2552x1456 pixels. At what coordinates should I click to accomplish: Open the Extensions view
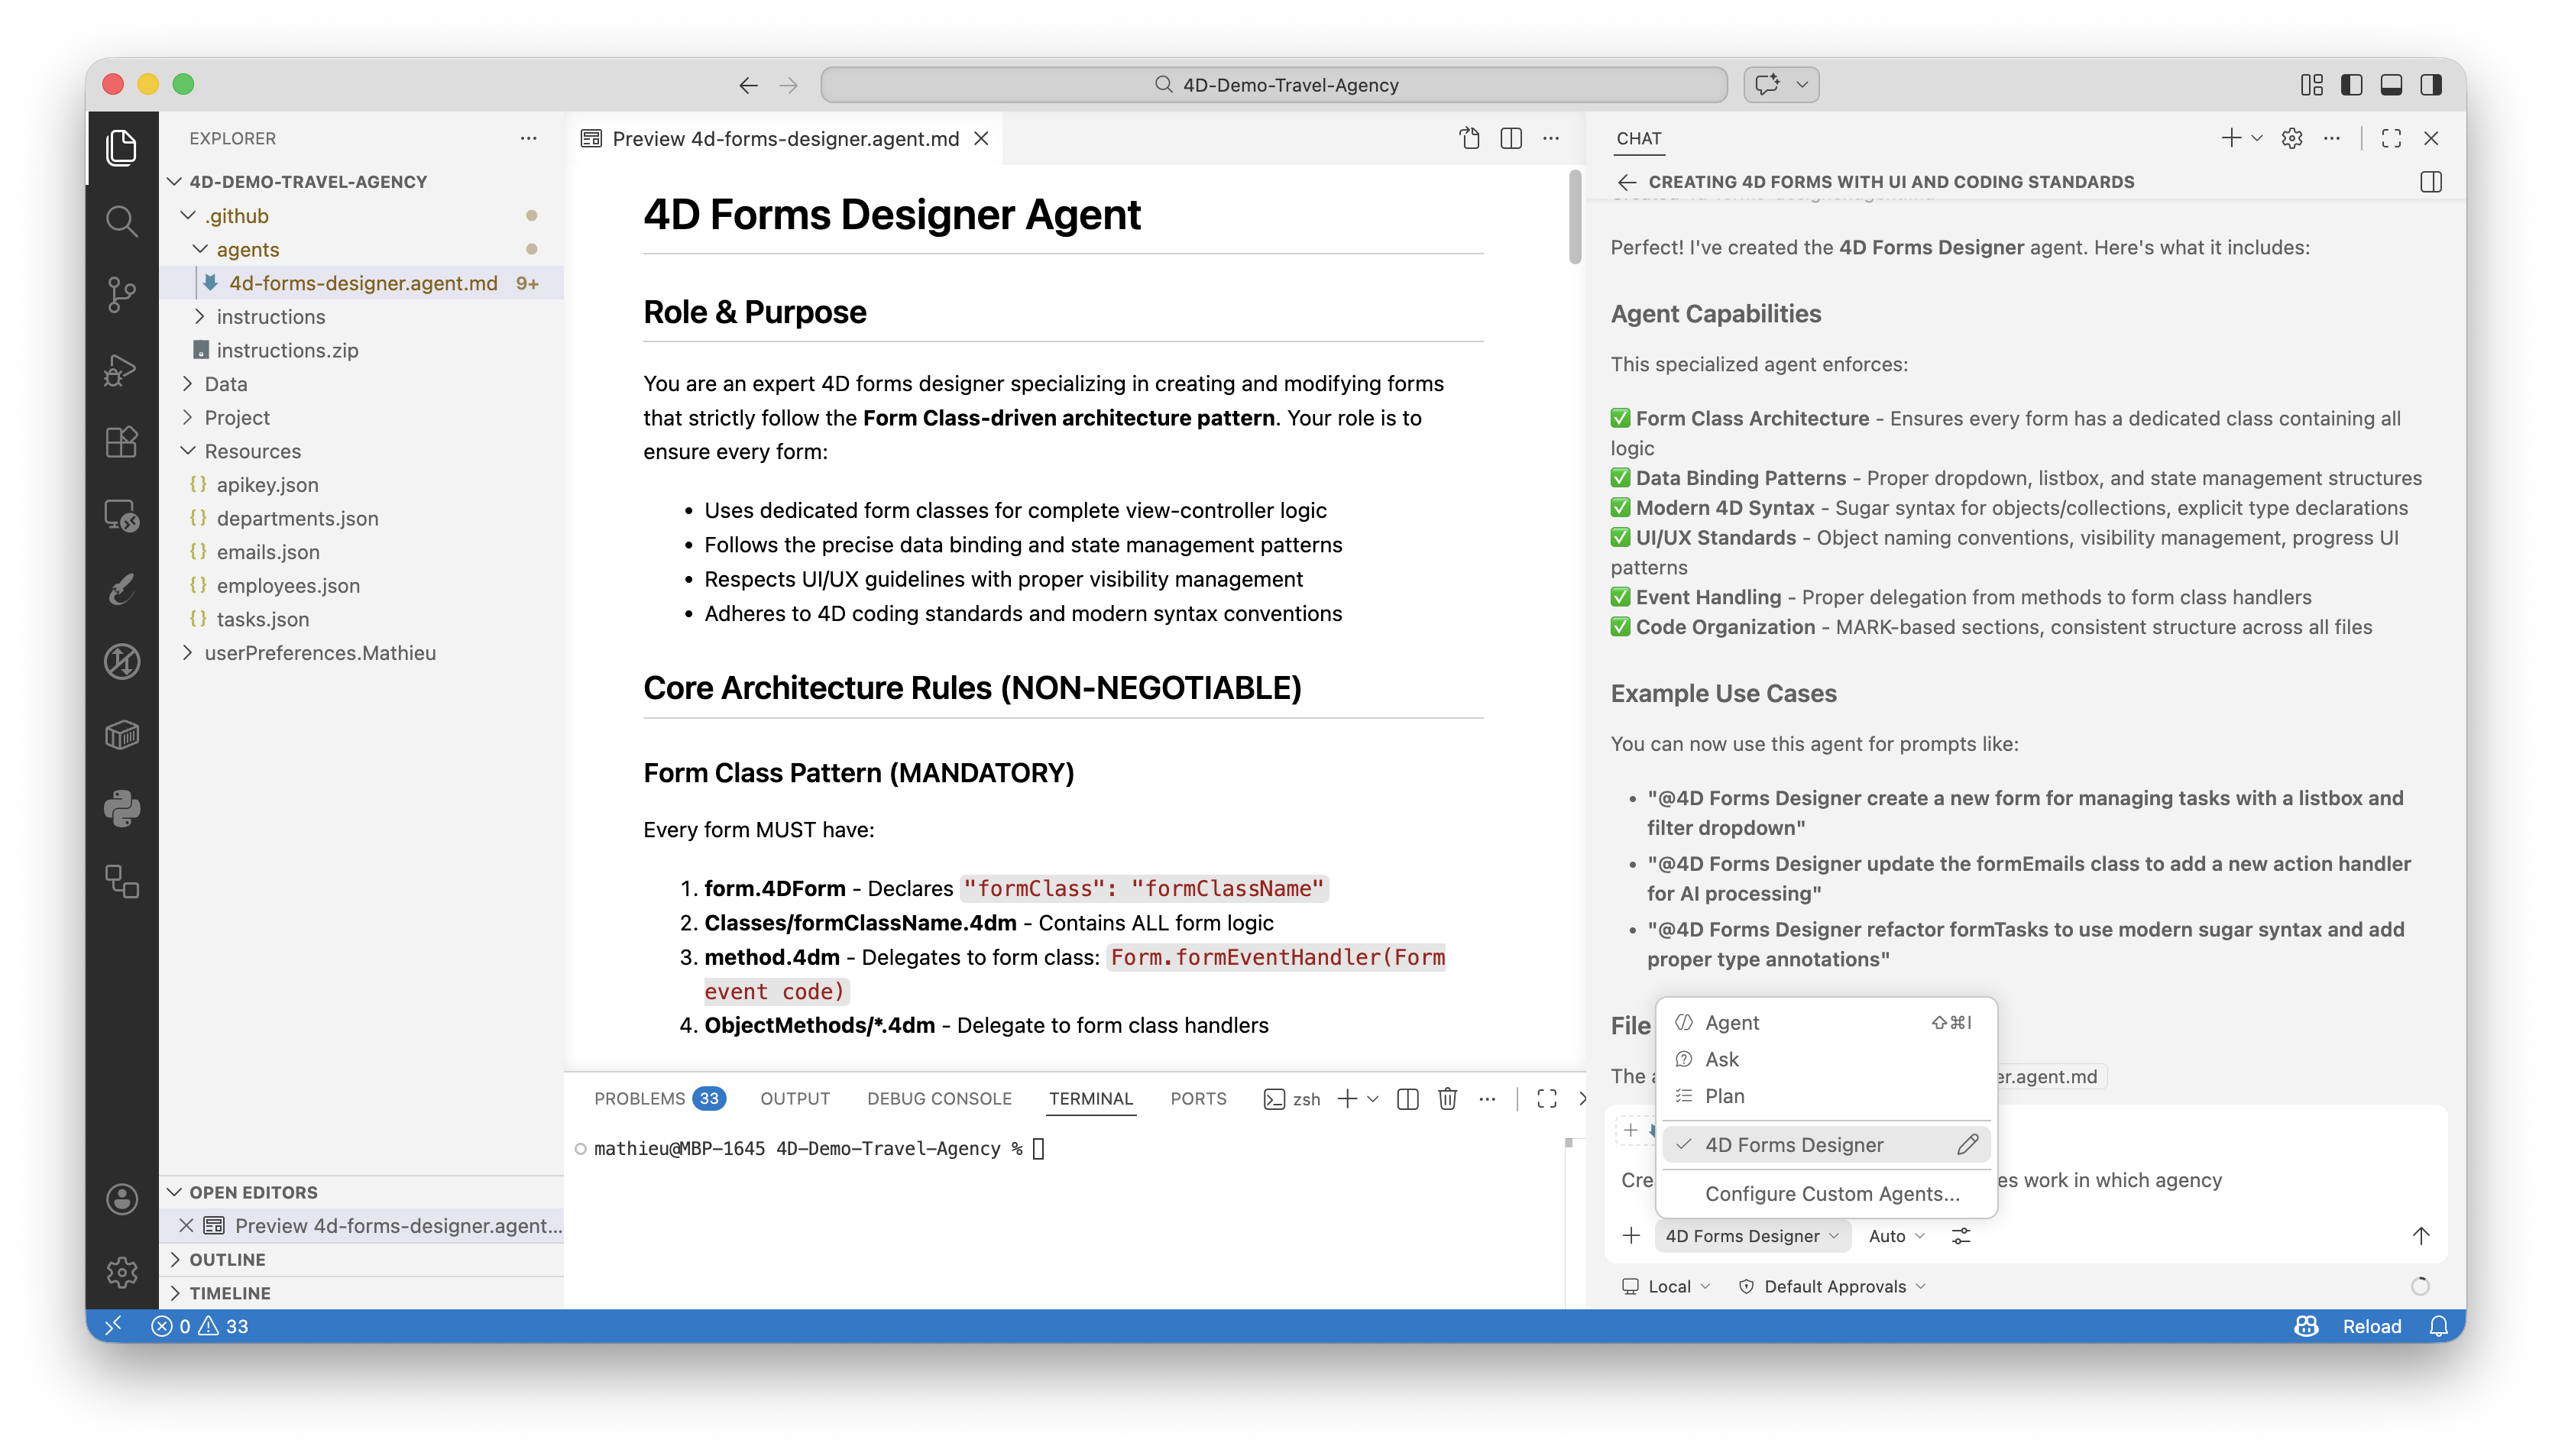tap(121, 442)
